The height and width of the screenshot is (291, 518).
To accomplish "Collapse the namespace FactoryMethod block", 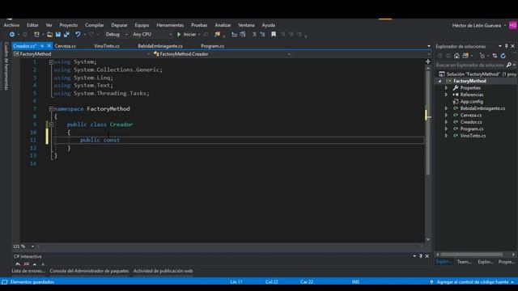I will point(51,108).
